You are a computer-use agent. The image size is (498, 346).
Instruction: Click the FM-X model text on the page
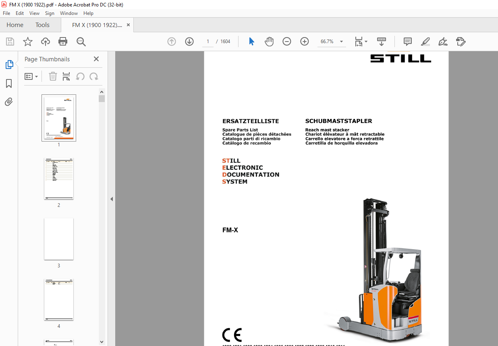coord(230,230)
